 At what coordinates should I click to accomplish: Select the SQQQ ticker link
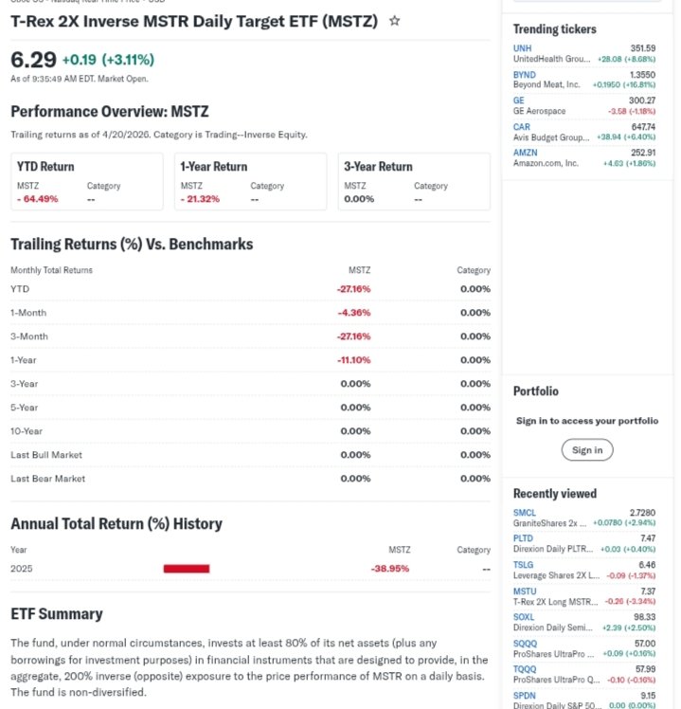tap(525, 643)
